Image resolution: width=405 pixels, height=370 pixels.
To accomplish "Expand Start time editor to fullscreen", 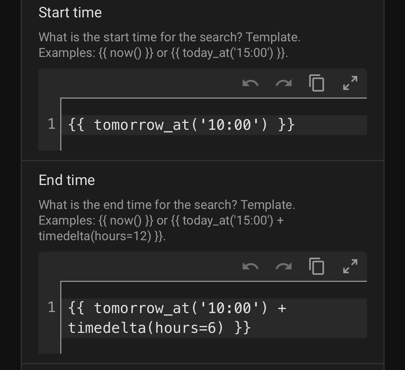I will click(350, 83).
